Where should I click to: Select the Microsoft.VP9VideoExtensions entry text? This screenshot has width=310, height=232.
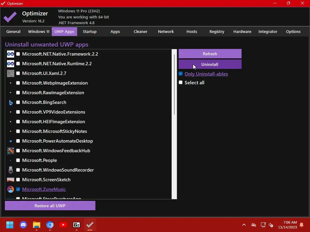[x=54, y=112]
